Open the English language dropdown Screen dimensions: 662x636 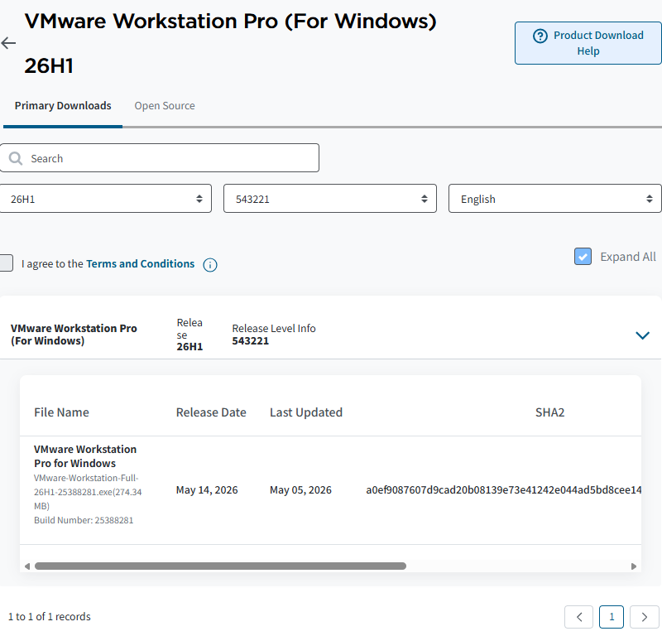coord(554,199)
